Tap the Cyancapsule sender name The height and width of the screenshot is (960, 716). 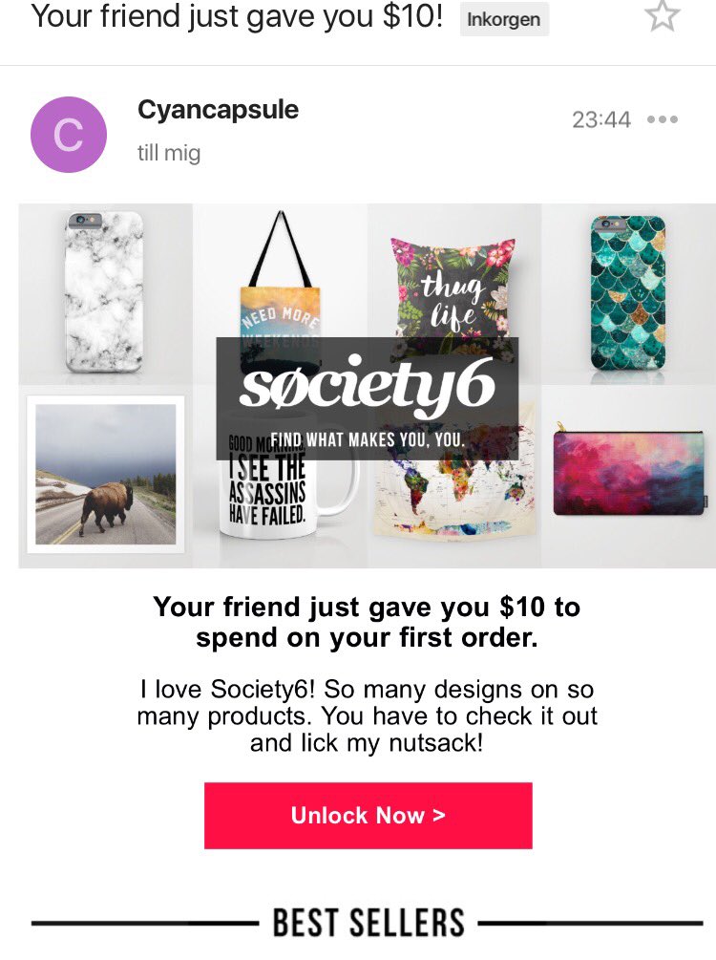pos(218,110)
